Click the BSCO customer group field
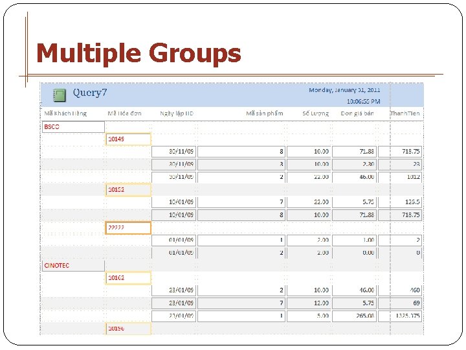The width and height of the screenshot is (466, 350). coord(73,127)
